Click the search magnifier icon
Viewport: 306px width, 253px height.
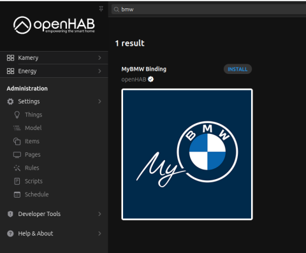point(116,10)
